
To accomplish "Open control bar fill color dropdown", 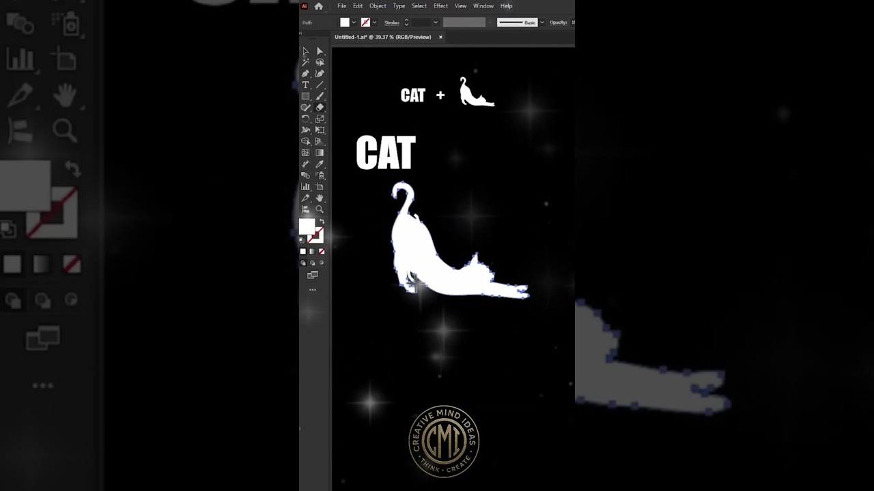I will click(x=353, y=23).
